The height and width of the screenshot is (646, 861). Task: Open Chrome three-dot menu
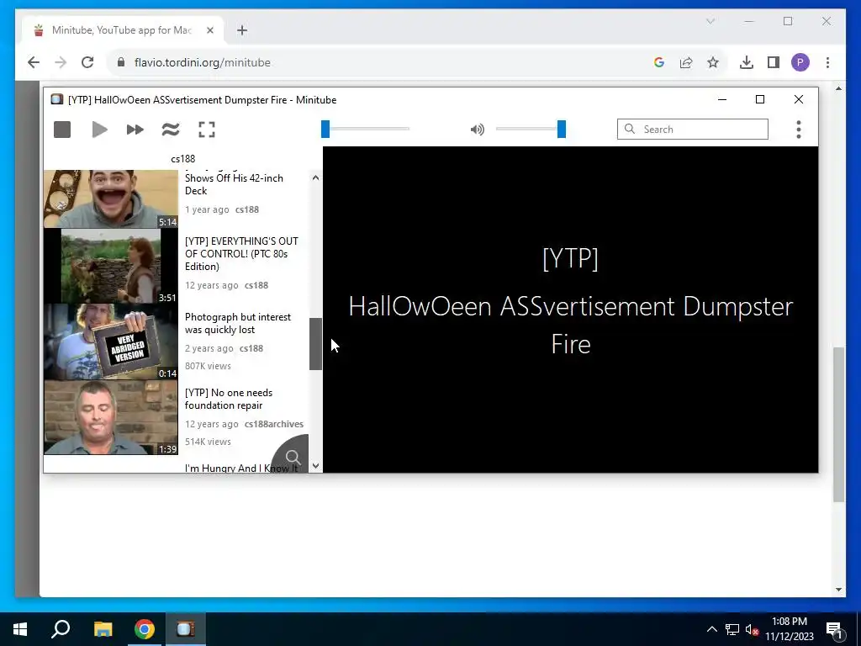(827, 62)
